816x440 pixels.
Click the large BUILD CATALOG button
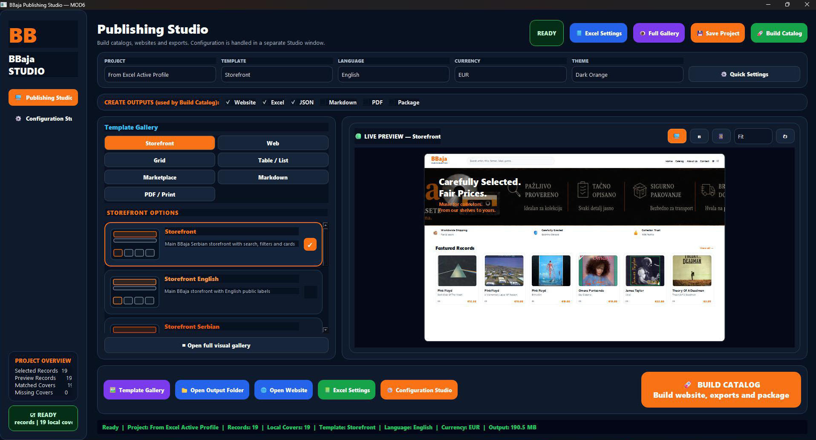pyautogui.click(x=721, y=390)
